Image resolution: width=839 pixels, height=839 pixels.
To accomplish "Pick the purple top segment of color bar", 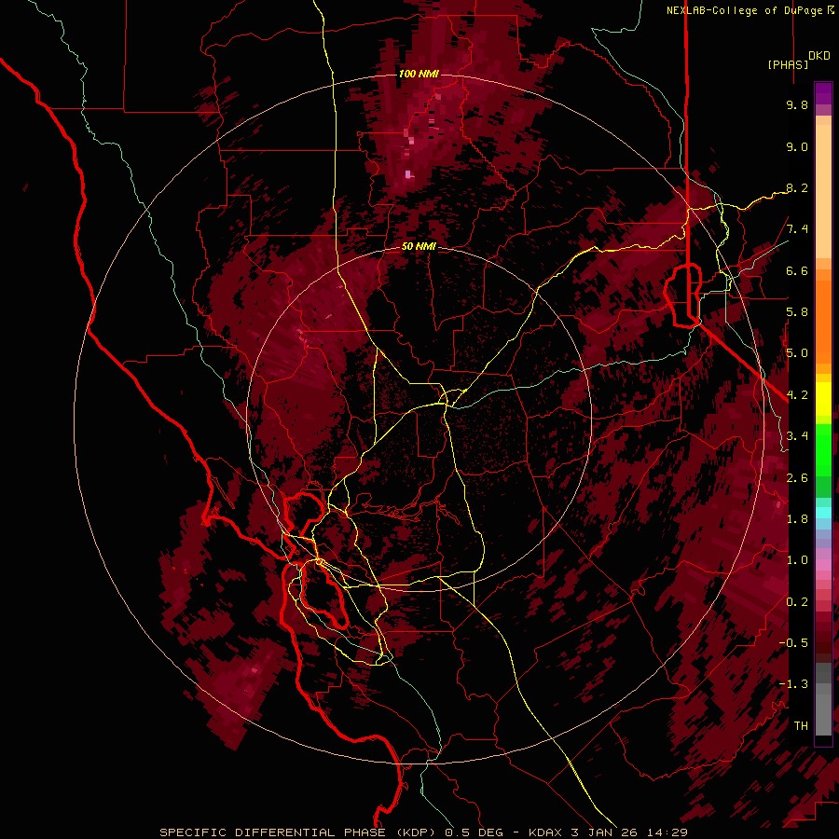I will pos(823,93).
